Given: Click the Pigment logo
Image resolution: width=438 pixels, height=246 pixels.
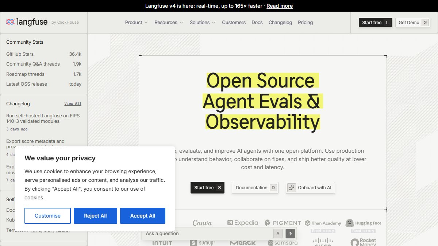Looking at the screenshot, I should pos(283,223).
